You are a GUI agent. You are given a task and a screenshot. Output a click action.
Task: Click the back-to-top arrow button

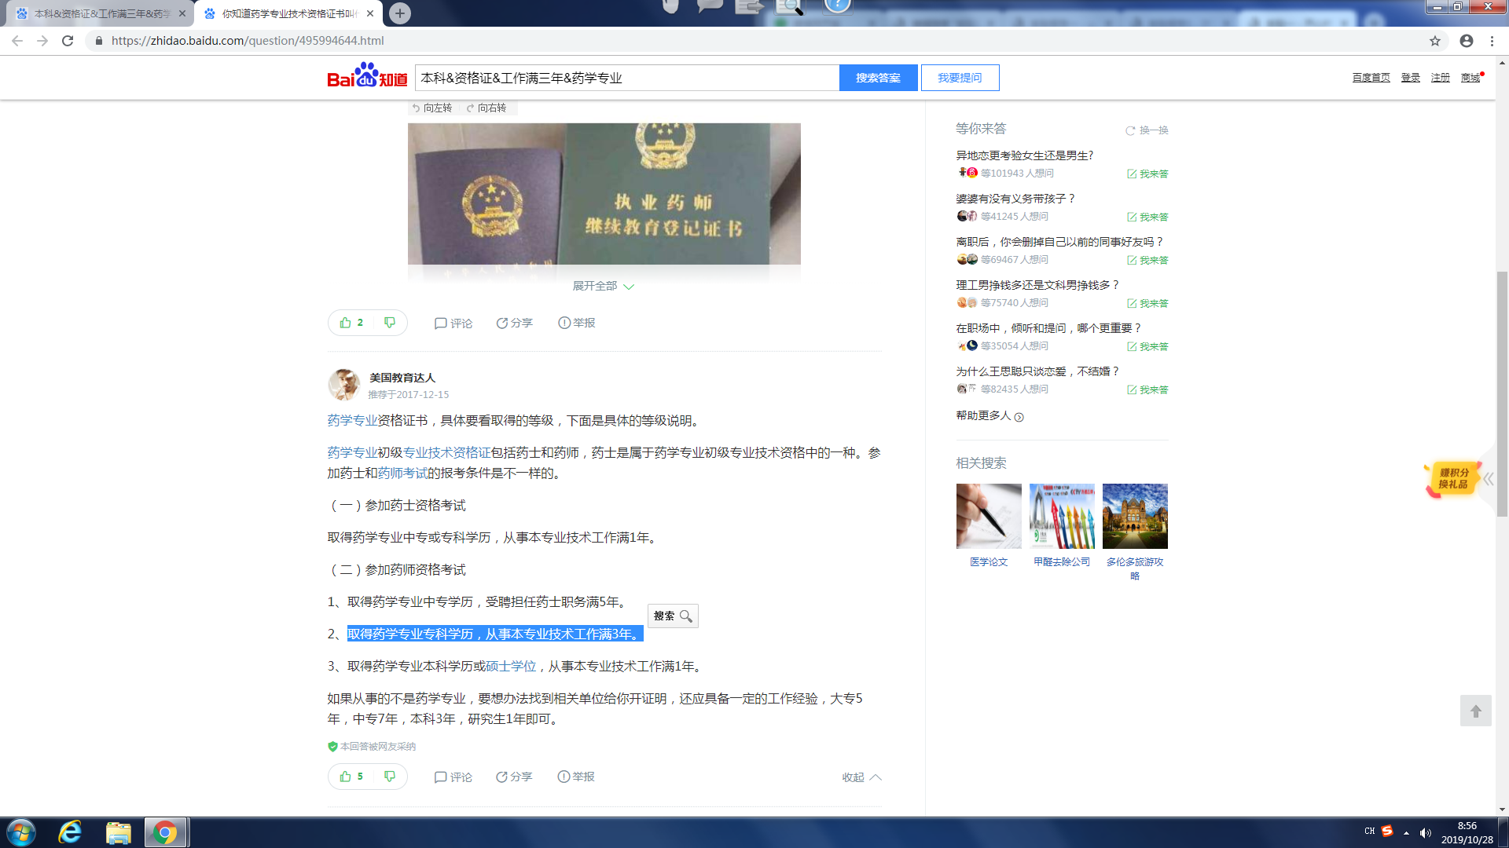click(x=1475, y=711)
